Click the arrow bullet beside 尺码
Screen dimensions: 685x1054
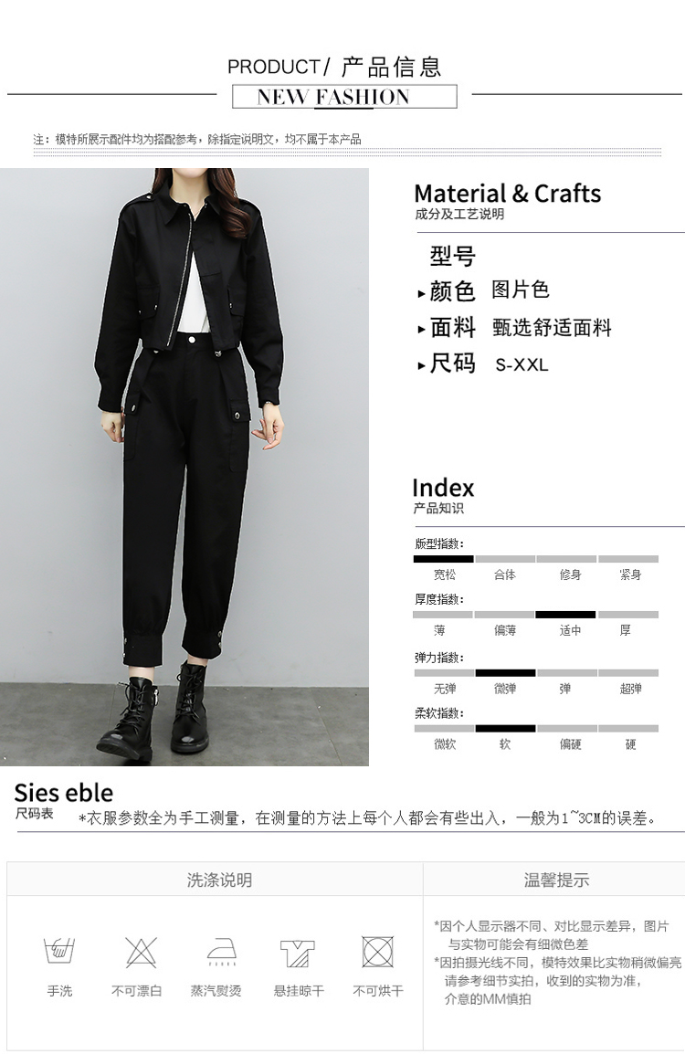point(421,365)
